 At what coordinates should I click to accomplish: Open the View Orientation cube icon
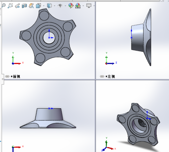pyautogui.click(x=38, y=6)
